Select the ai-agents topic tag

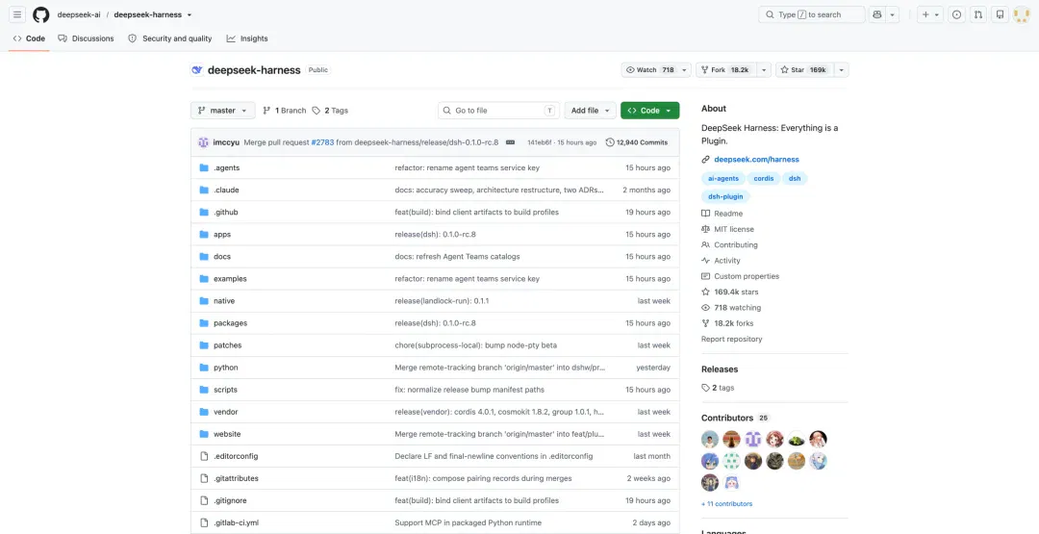click(722, 179)
